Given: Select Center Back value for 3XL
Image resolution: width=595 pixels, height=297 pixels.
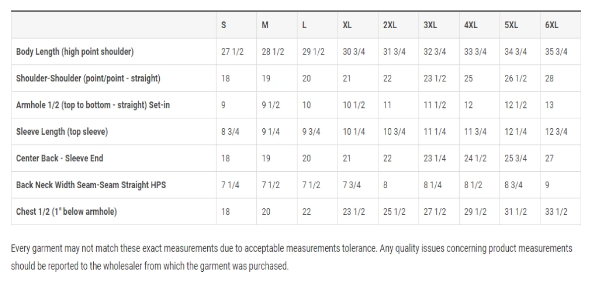Looking at the screenshot, I should pyautogui.click(x=434, y=158).
